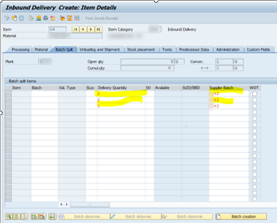Click the deselect all rows icon

click(x=24, y=216)
